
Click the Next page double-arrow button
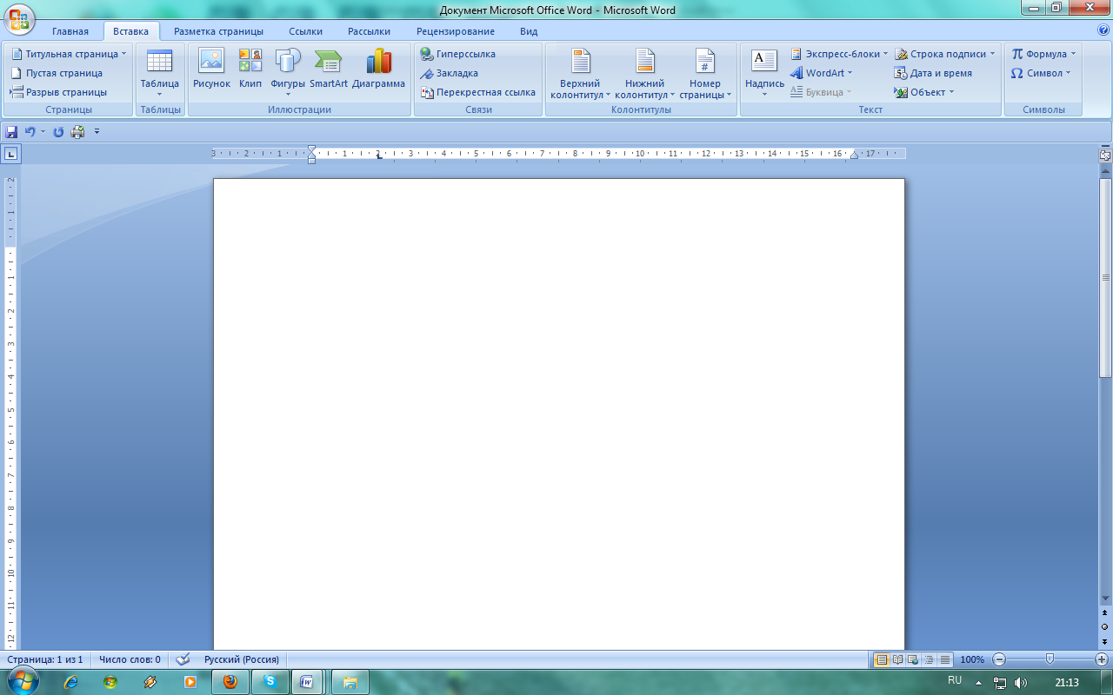coord(1105,640)
